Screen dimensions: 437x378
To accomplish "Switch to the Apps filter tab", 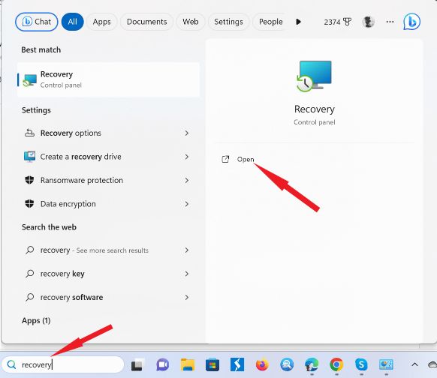I will pos(101,22).
